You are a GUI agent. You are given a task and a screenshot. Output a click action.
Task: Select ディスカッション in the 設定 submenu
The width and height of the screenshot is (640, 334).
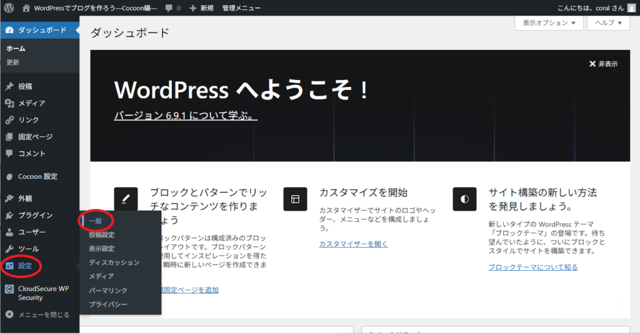coord(114,263)
